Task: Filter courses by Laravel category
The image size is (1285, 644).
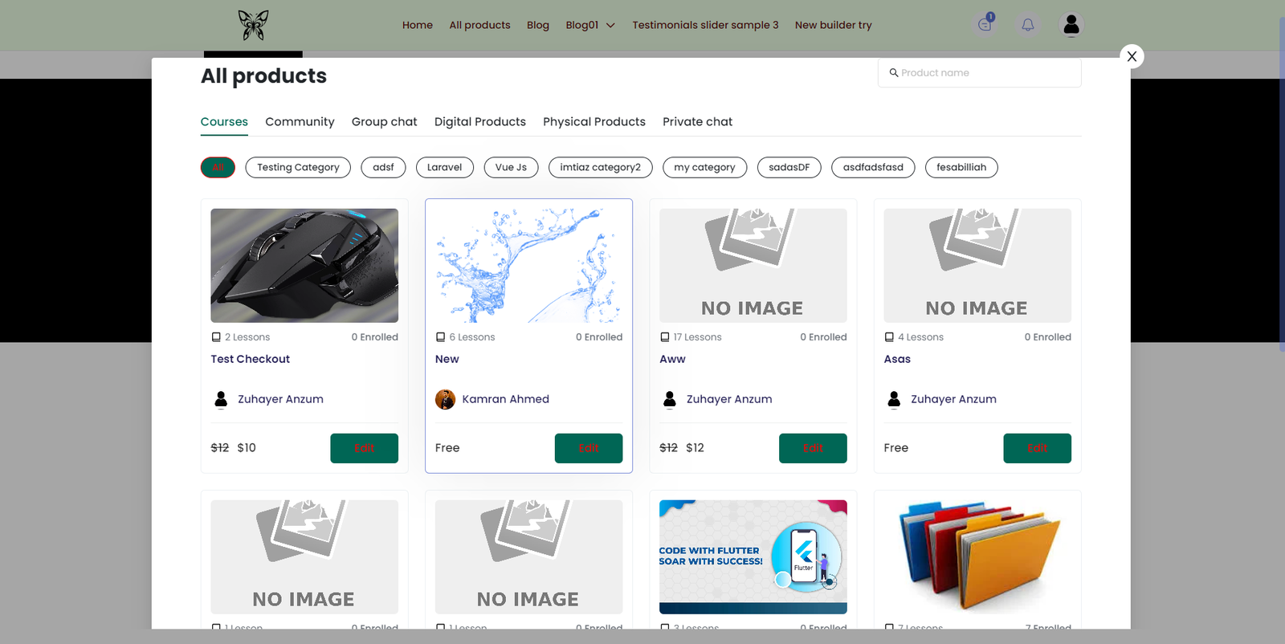Action: 444,167
